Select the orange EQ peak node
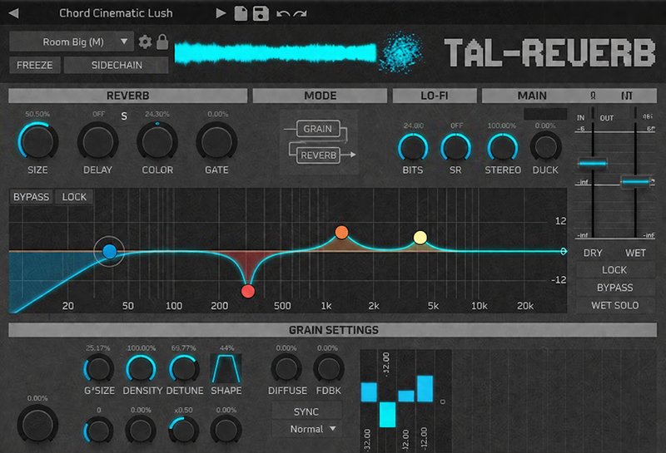666x453 pixels. pyautogui.click(x=341, y=232)
